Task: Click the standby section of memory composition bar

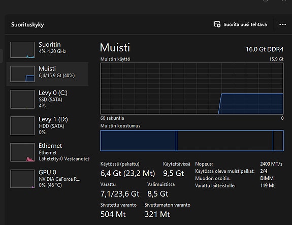Action: 225,141
